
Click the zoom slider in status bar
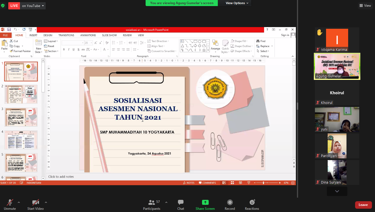point(267,183)
